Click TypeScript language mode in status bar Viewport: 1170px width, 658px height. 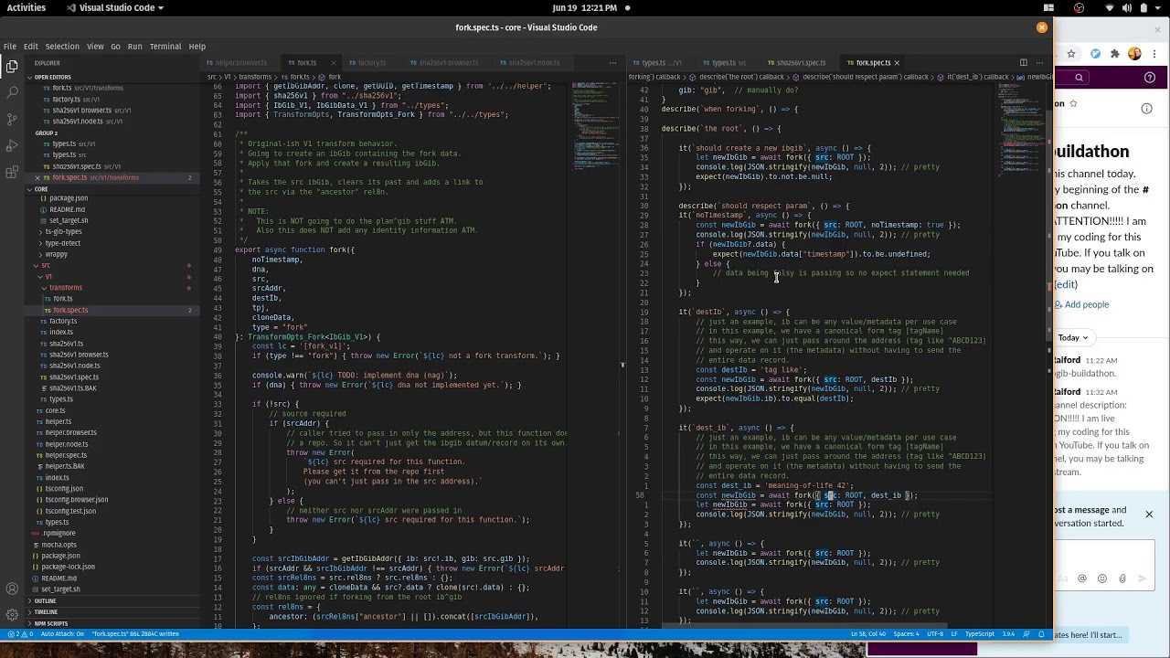click(979, 634)
